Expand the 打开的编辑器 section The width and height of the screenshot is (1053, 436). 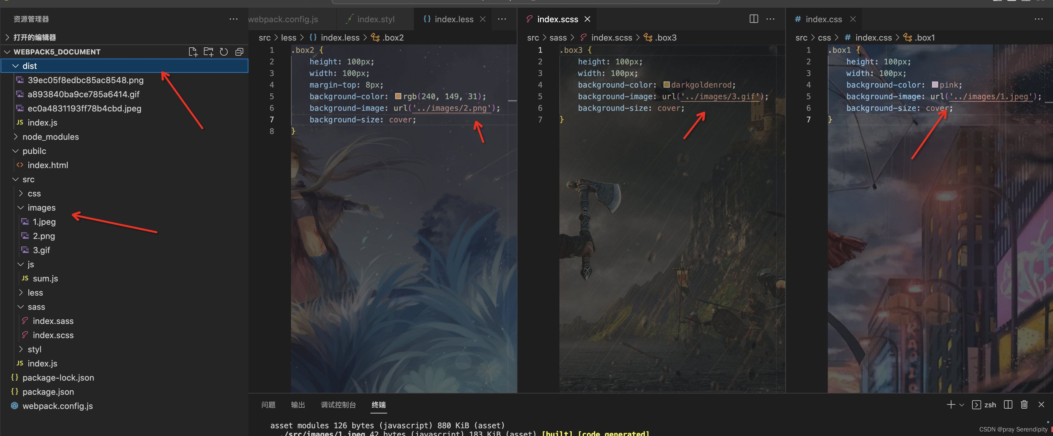pos(34,38)
